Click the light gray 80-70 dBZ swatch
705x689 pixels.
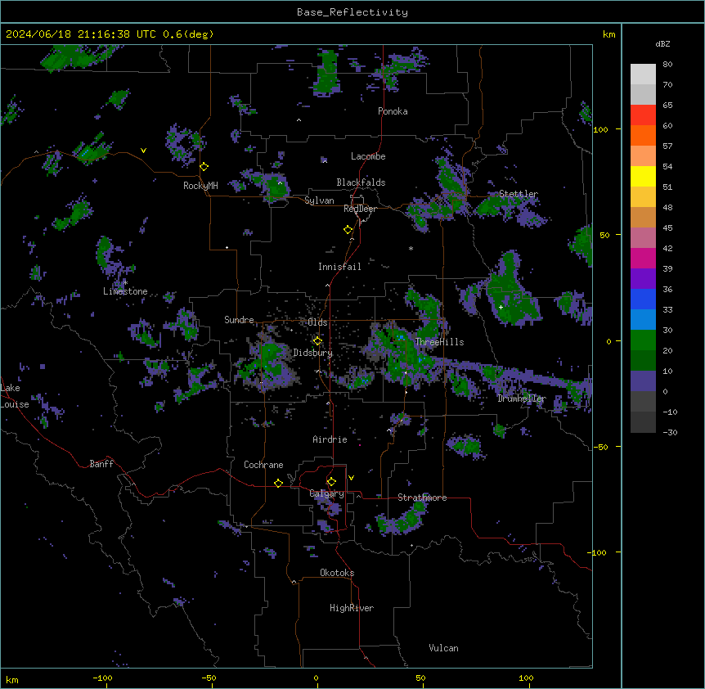coord(643,74)
